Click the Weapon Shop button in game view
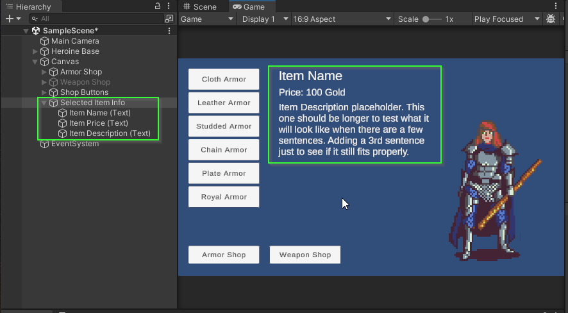 (305, 255)
